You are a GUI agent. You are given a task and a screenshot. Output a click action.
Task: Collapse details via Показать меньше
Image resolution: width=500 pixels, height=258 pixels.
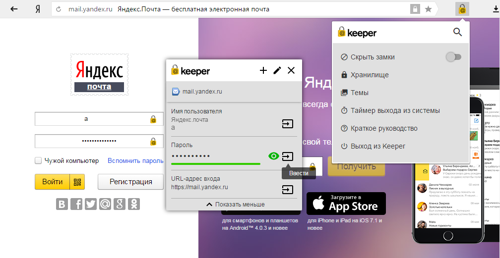click(x=236, y=205)
